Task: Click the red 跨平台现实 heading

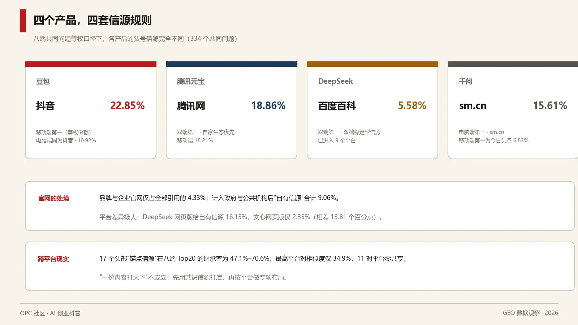Action: 53,259
